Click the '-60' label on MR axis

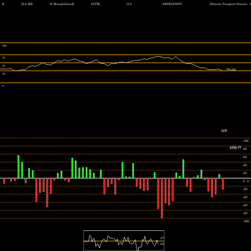245,205
